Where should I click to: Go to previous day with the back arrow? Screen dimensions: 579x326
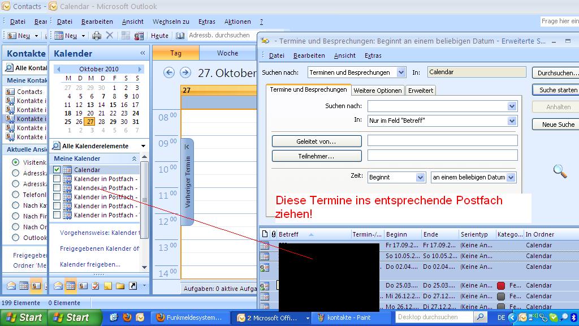tap(168, 72)
